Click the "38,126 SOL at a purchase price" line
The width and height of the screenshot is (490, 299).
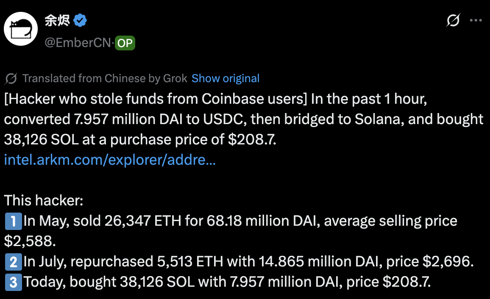(140, 140)
